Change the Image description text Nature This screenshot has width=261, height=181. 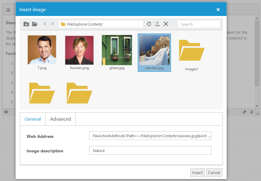point(150,150)
